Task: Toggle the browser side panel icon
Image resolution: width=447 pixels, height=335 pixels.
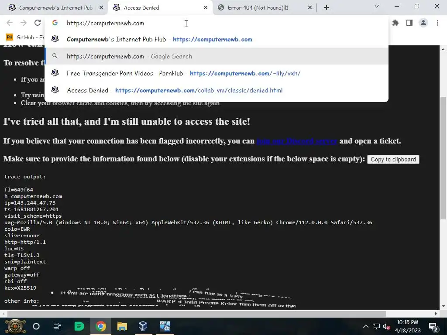Action: tap(409, 23)
